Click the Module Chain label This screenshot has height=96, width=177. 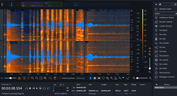click(x=165, y=9)
